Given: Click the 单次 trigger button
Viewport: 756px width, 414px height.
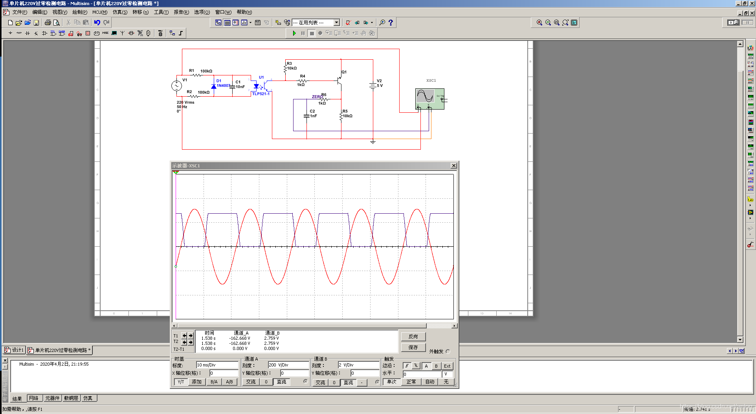Looking at the screenshot, I should pyautogui.click(x=391, y=382).
